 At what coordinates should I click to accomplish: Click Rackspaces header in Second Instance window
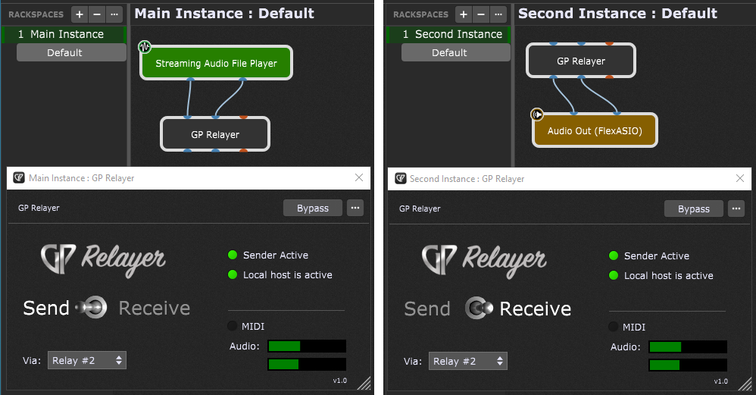click(420, 14)
